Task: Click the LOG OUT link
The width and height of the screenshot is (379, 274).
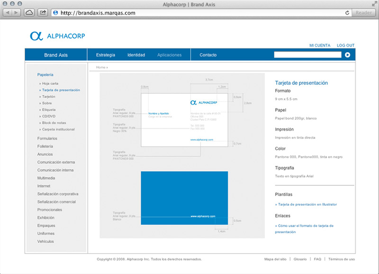Action: coord(345,46)
